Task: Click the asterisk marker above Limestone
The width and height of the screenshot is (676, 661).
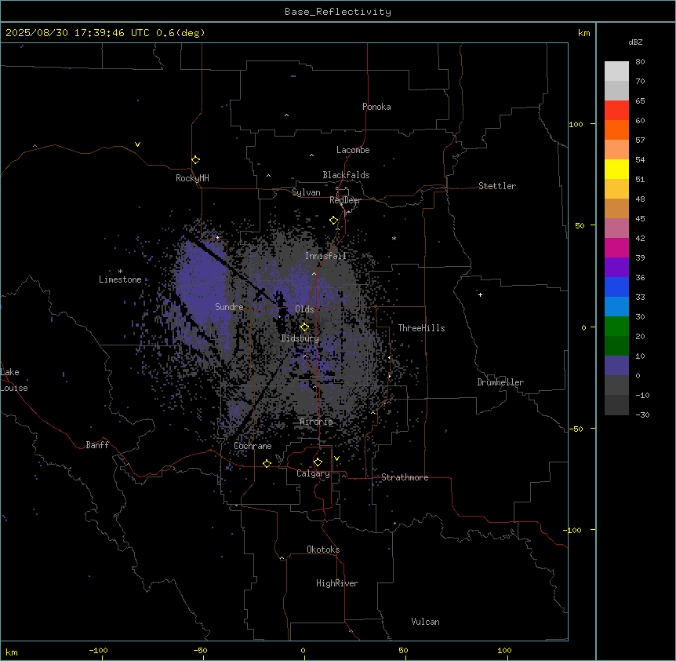Action: tap(120, 272)
